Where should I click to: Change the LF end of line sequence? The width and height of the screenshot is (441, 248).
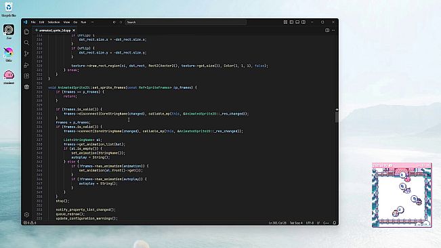318,223
